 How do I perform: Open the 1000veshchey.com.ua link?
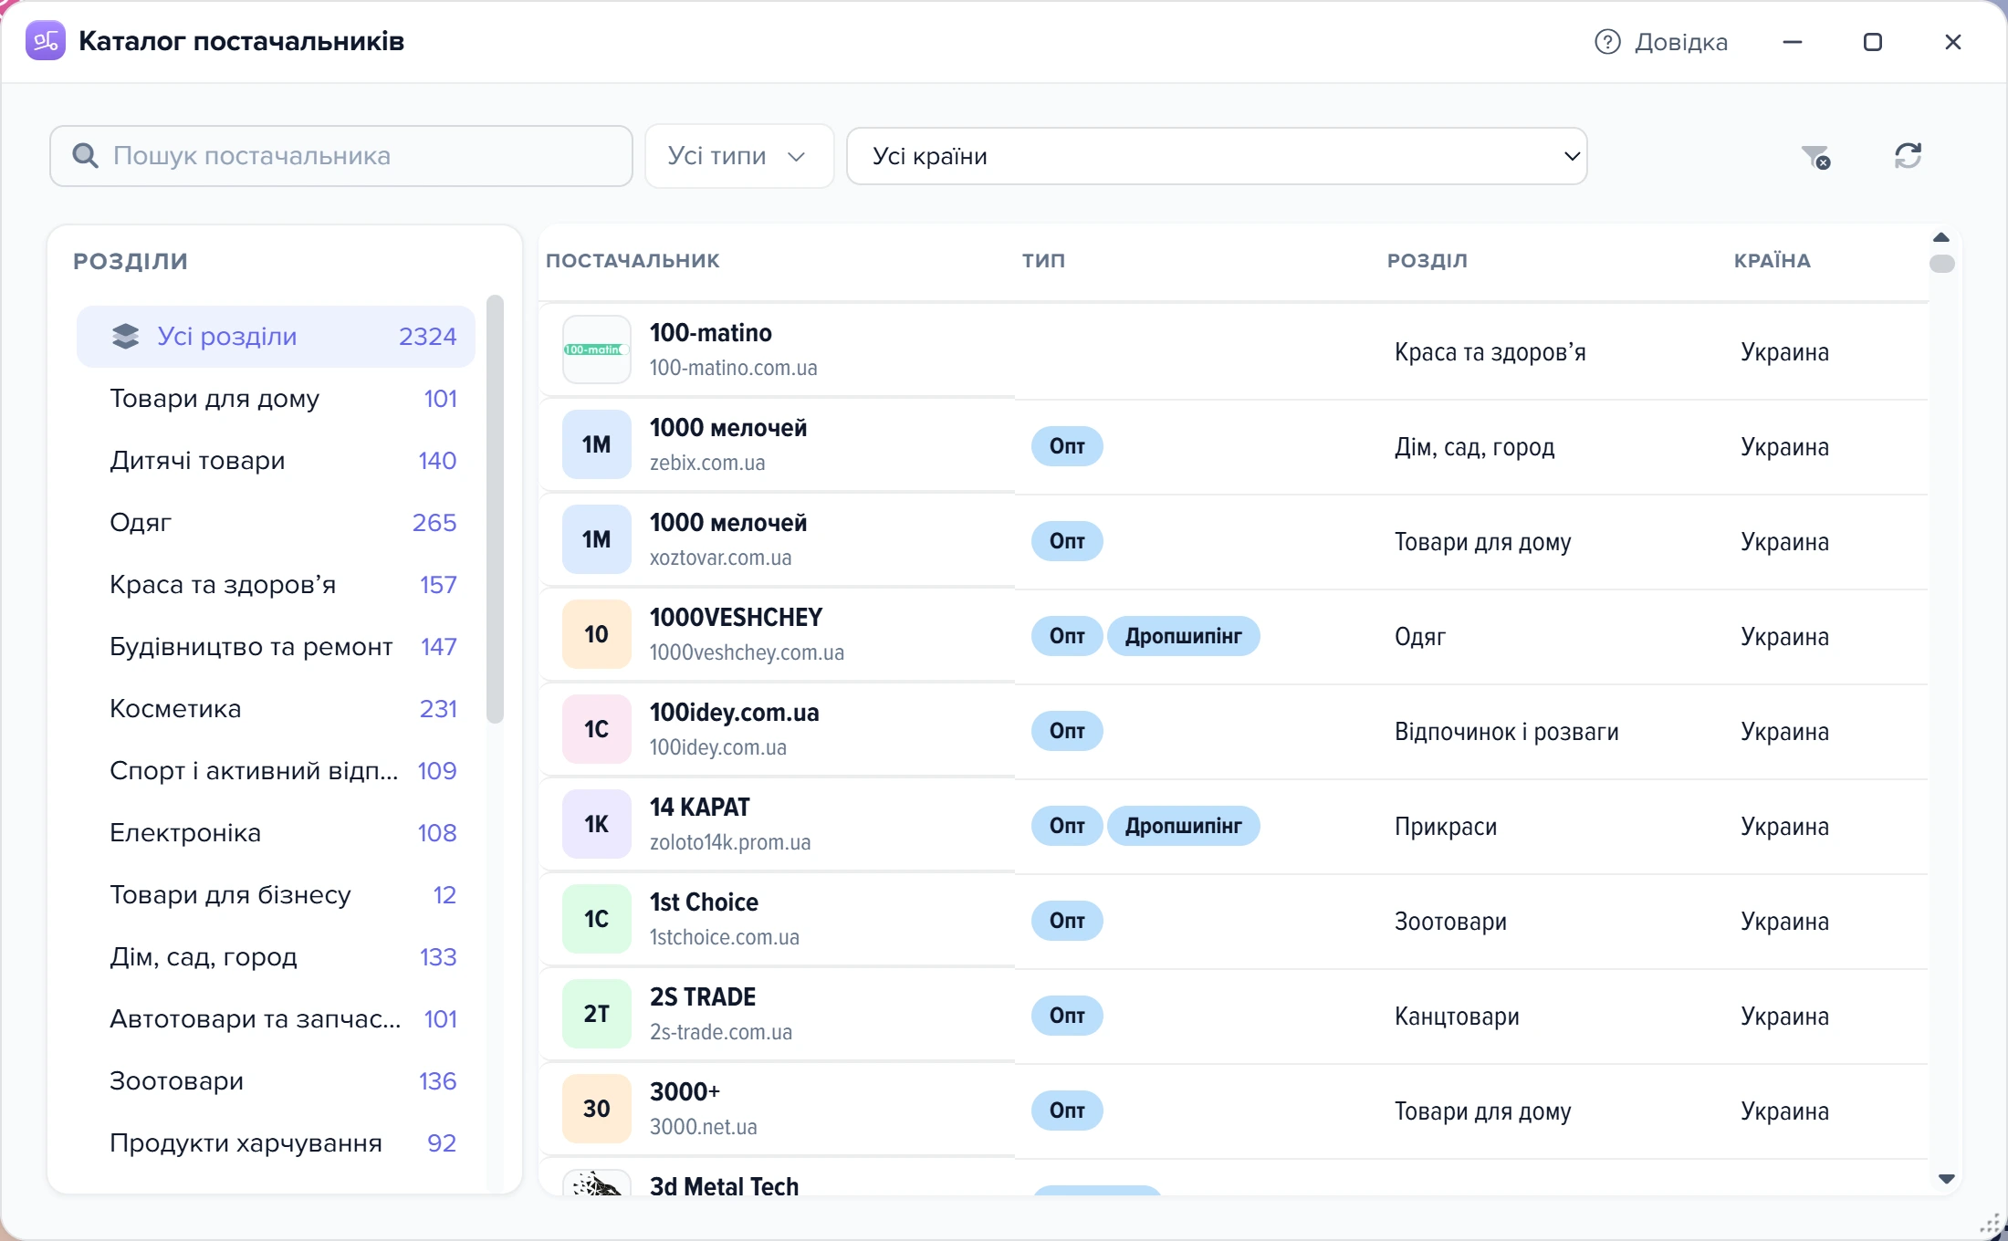click(x=747, y=652)
